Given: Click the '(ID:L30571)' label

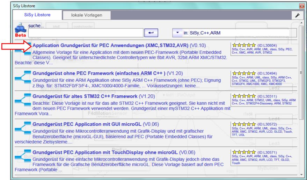Looking at the screenshot, I should coord(267,152).
